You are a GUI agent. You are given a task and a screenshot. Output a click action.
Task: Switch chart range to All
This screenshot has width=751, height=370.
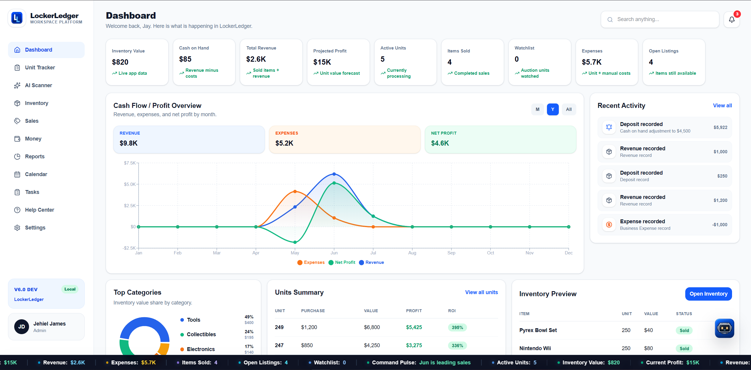point(569,109)
